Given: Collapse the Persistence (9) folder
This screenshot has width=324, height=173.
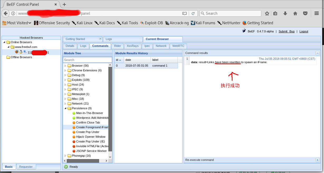Looking at the screenshot, I should [x=65, y=108].
